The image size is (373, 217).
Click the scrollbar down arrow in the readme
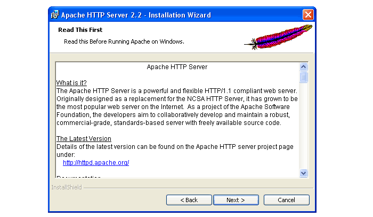coord(304,172)
